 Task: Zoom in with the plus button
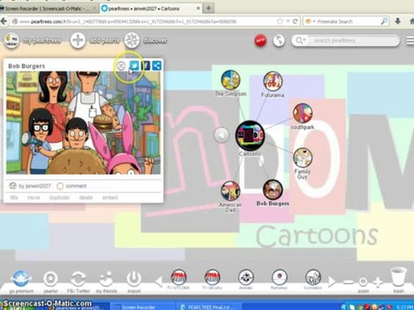(378, 282)
